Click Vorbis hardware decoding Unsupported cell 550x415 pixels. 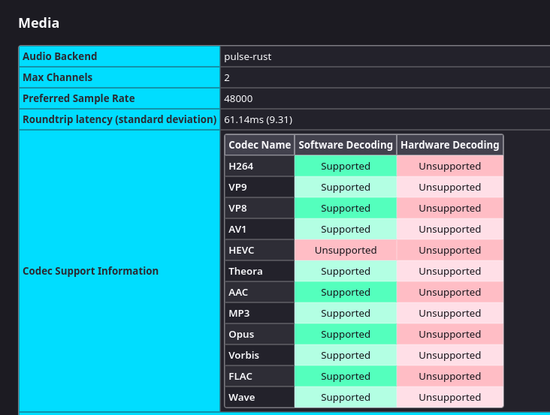(450, 355)
